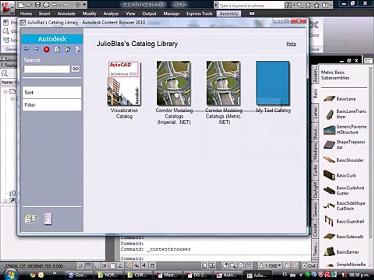Click Undo in the quick access toolbar
This screenshot has height=280, width=374.
pos(55,5)
